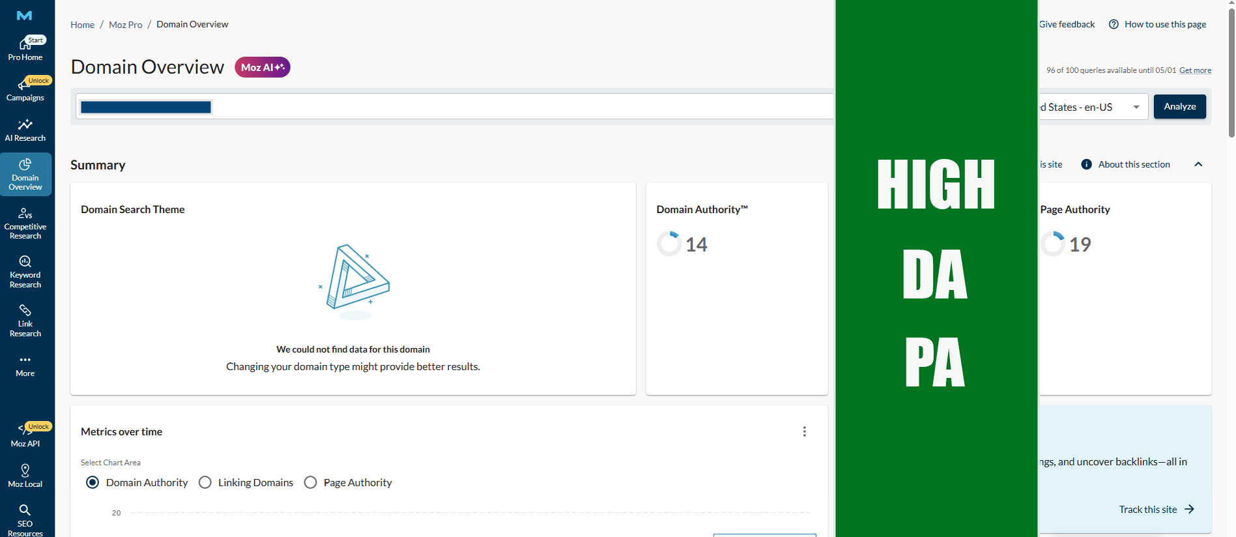The height and width of the screenshot is (537, 1236).
Task: Click the Domain Overview breadcrumb text
Action: pos(192,24)
